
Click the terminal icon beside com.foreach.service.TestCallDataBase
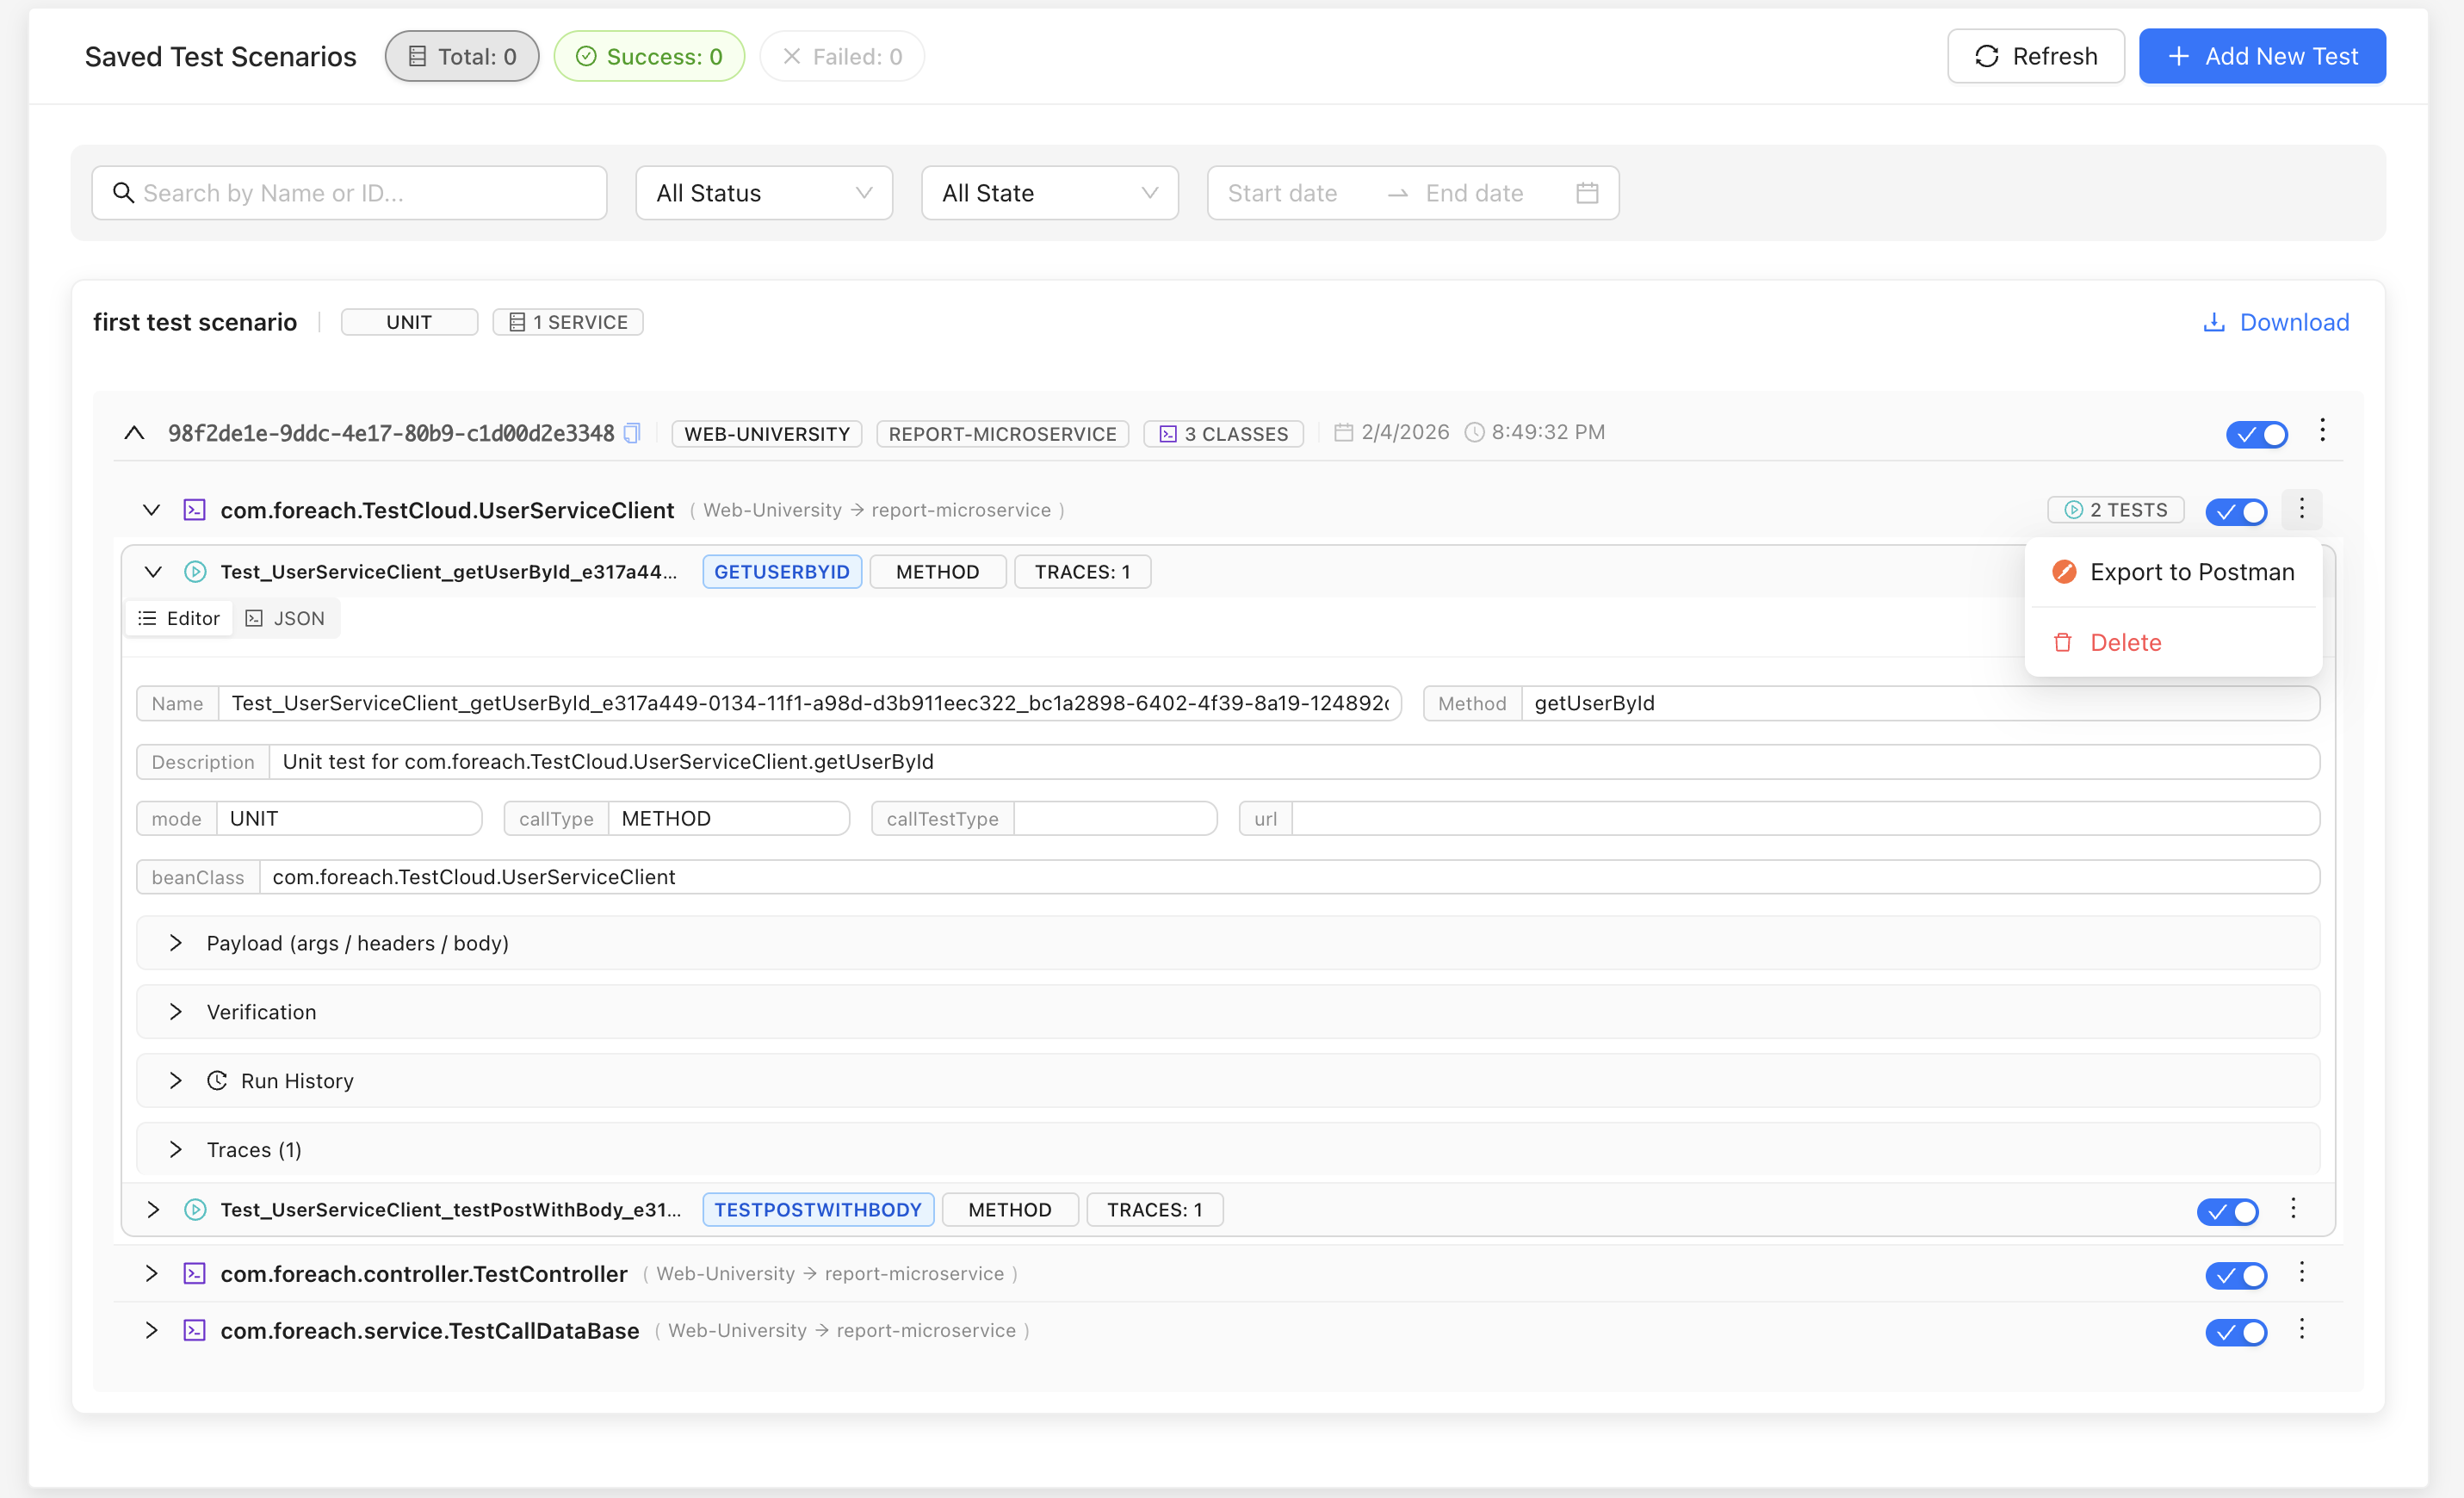194,1330
